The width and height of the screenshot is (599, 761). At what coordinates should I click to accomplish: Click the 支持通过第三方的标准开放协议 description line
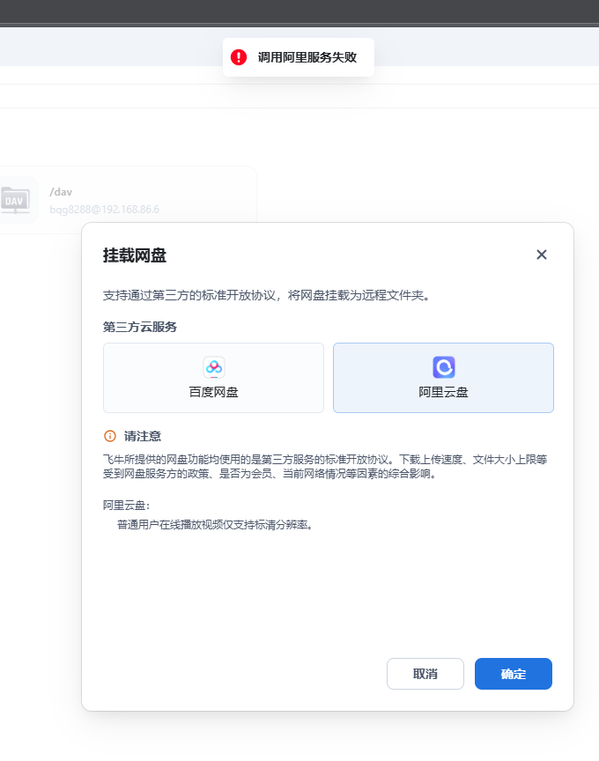267,295
